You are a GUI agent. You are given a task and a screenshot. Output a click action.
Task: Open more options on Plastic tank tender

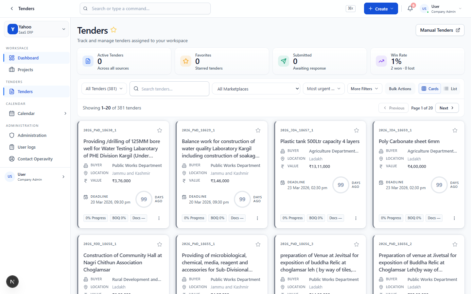click(x=356, y=218)
